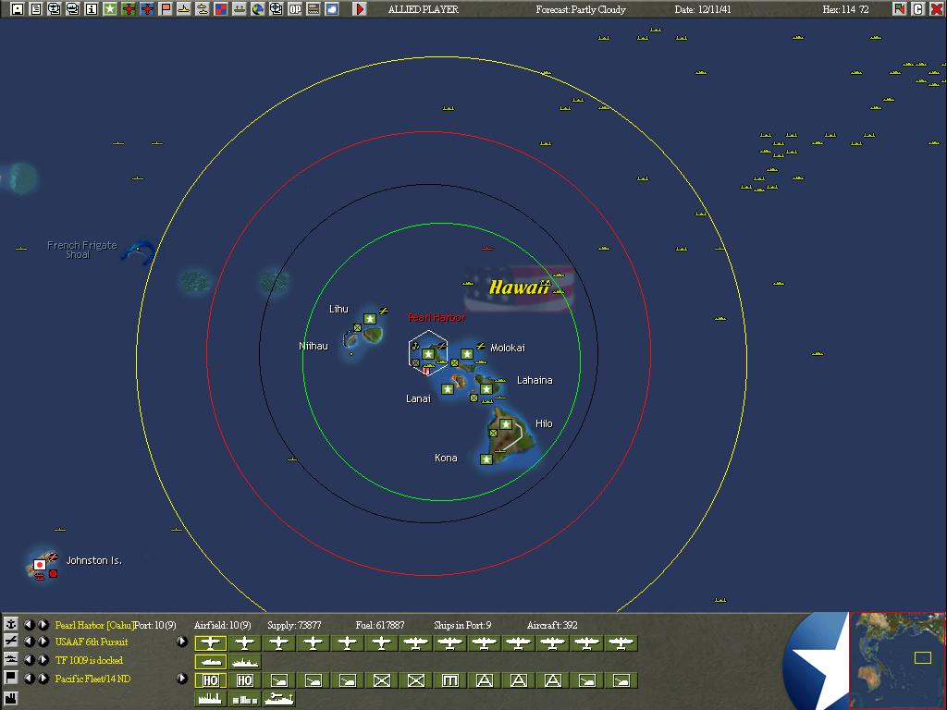
Task: Click the cloud weather icon
Action: pyautogui.click(x=332, y=9)
